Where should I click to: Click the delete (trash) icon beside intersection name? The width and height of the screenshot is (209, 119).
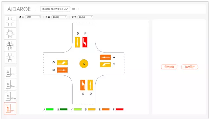click(73, 9)
